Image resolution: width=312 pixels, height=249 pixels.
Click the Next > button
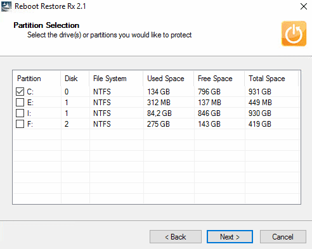pyautogui.click(x=230, y=237)
